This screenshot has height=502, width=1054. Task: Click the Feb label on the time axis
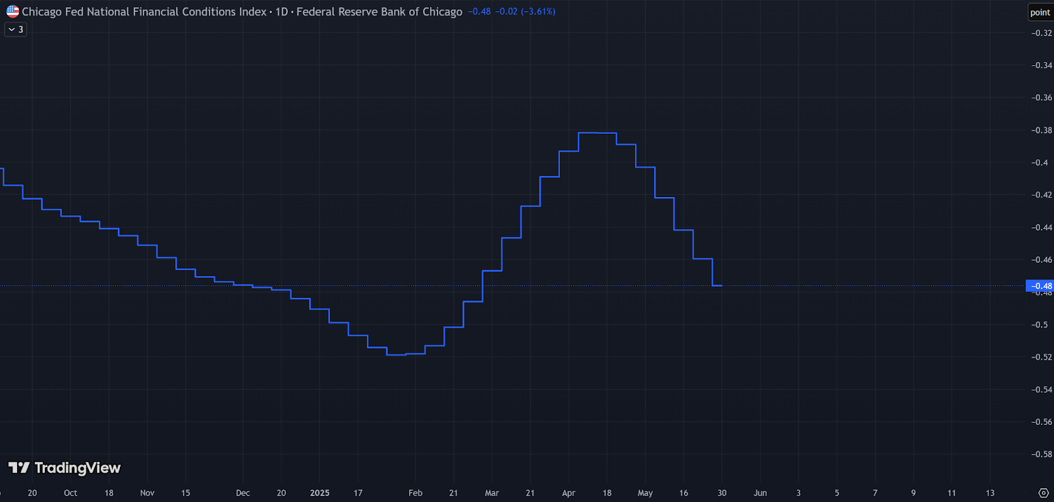pyautogui.click(x=415, y=493)
